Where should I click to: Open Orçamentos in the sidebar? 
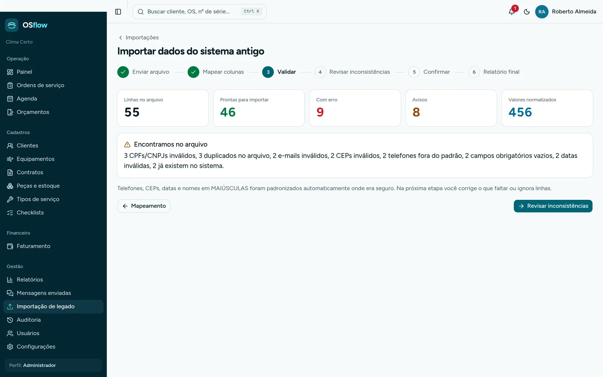53,112
